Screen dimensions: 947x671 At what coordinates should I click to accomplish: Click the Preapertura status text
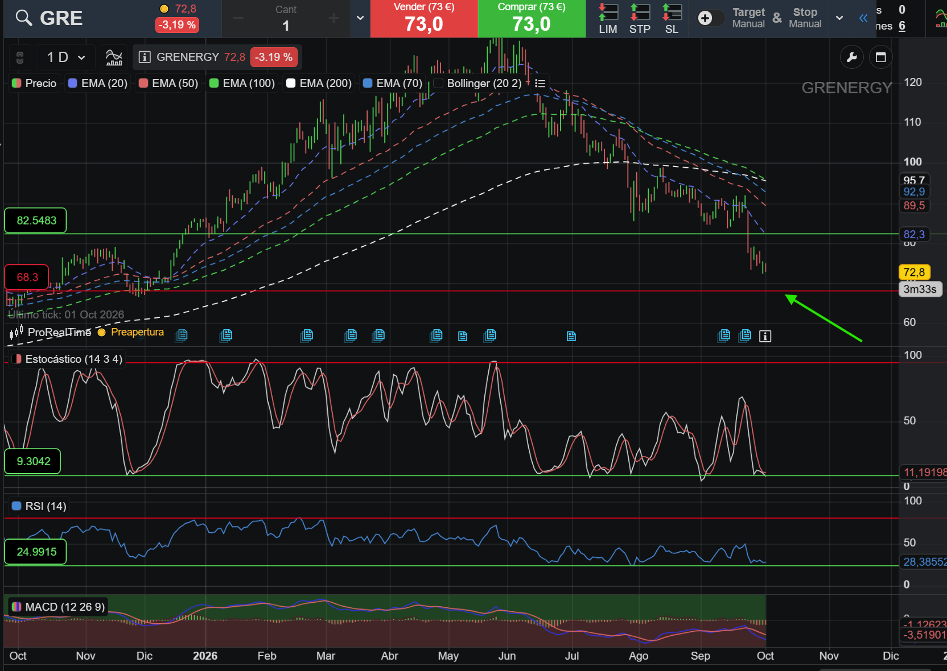(x=137, y=332)
